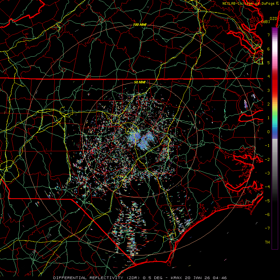Click the scale label -1
This screenshot has width=280, height=280.
coord(267,146)
